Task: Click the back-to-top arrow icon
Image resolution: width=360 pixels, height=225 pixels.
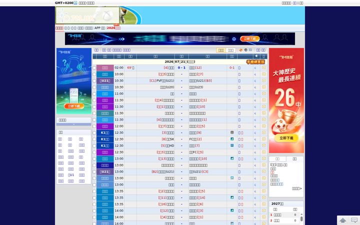Action: click(x=343, y=220)
